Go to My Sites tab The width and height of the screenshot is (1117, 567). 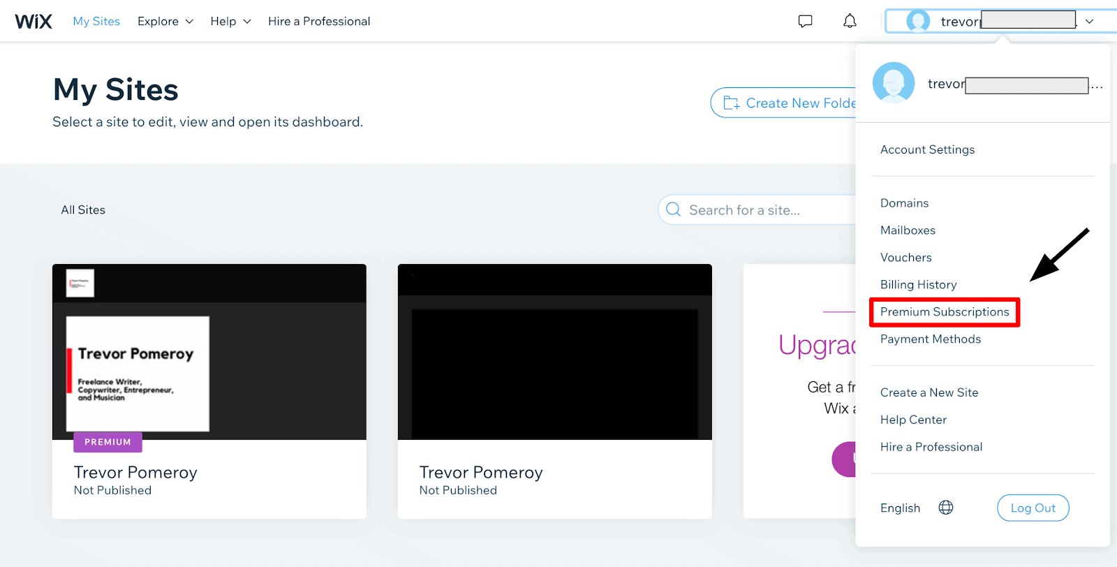point(96,22)
